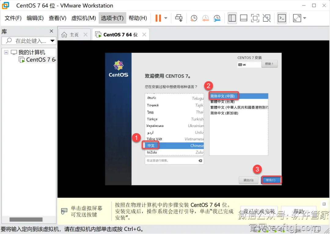This screenshot has height=234, width=330.
Task: Select Українська Ukrainian language row
Action: point(174,126)
